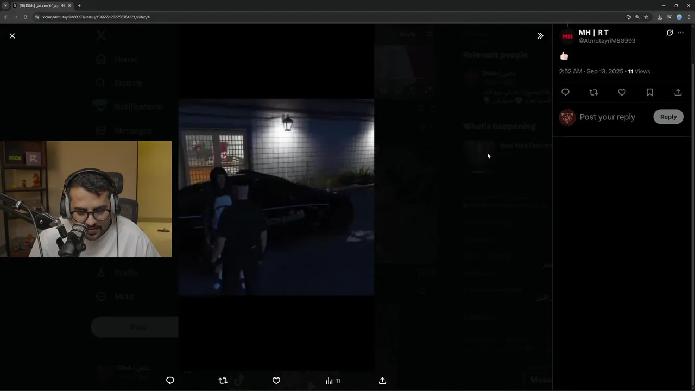View site information icon left of URL

click(37, 17)
